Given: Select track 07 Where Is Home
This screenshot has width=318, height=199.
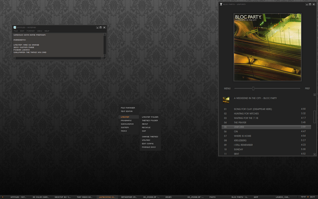Looking at the screenshot, I should [266, 136].
